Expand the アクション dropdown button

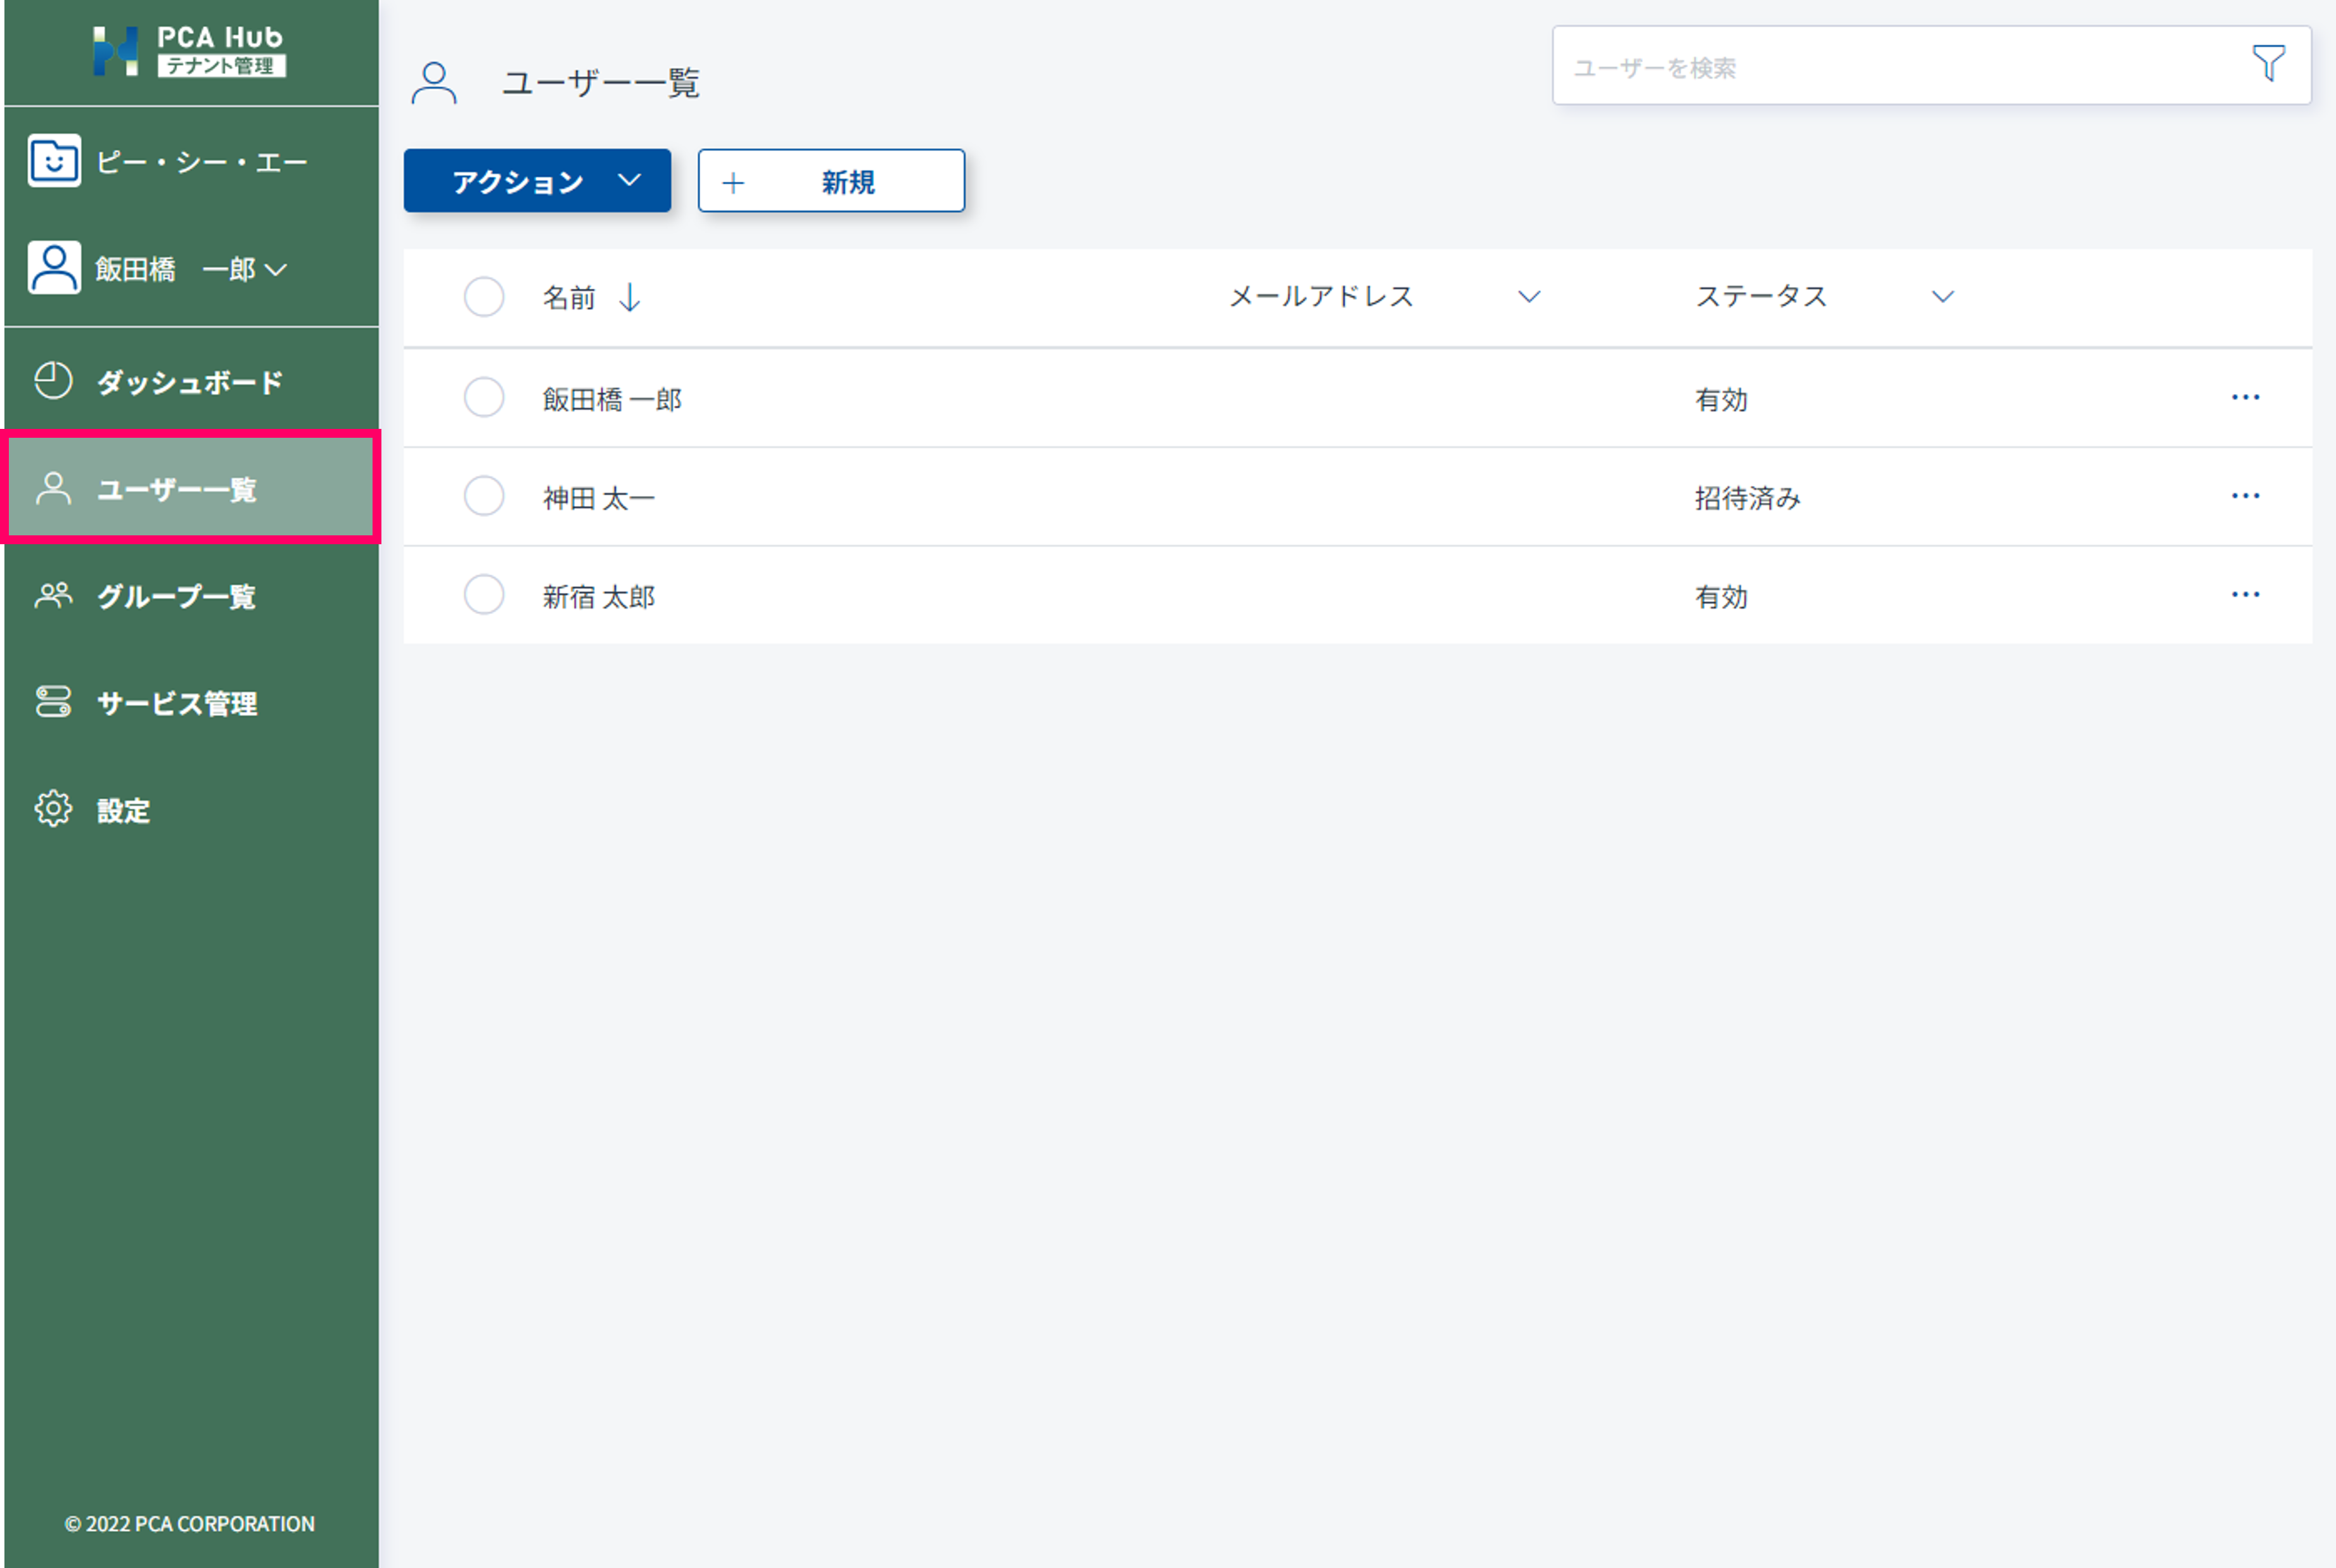click(x=537, y=181)
